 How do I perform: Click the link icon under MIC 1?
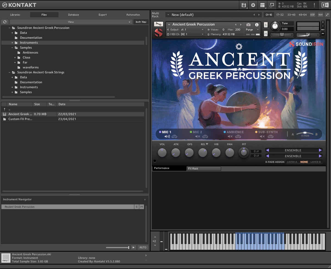(x=174, y=136)
